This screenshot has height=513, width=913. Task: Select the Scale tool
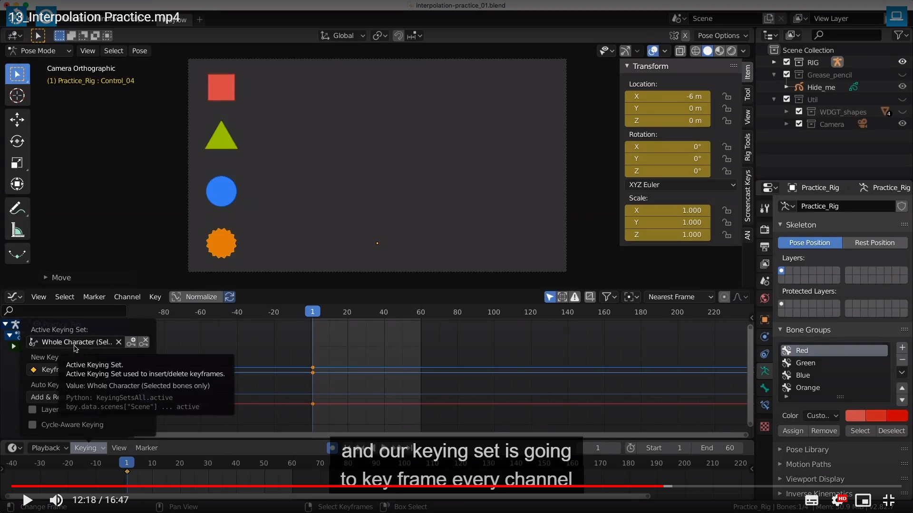17,163
